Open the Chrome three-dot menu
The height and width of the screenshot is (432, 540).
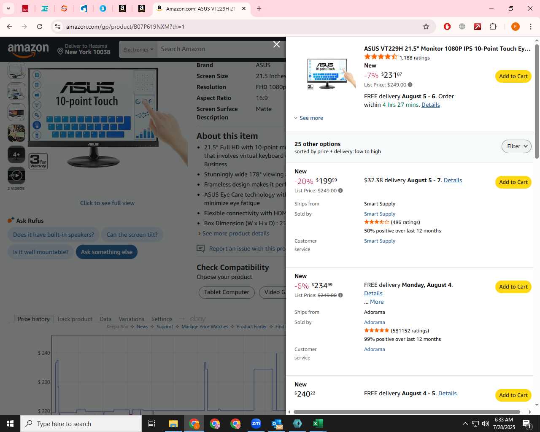(x=531, y=27)
